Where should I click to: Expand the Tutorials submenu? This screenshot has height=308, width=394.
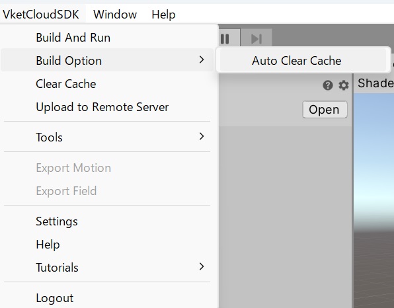point(107,267)
